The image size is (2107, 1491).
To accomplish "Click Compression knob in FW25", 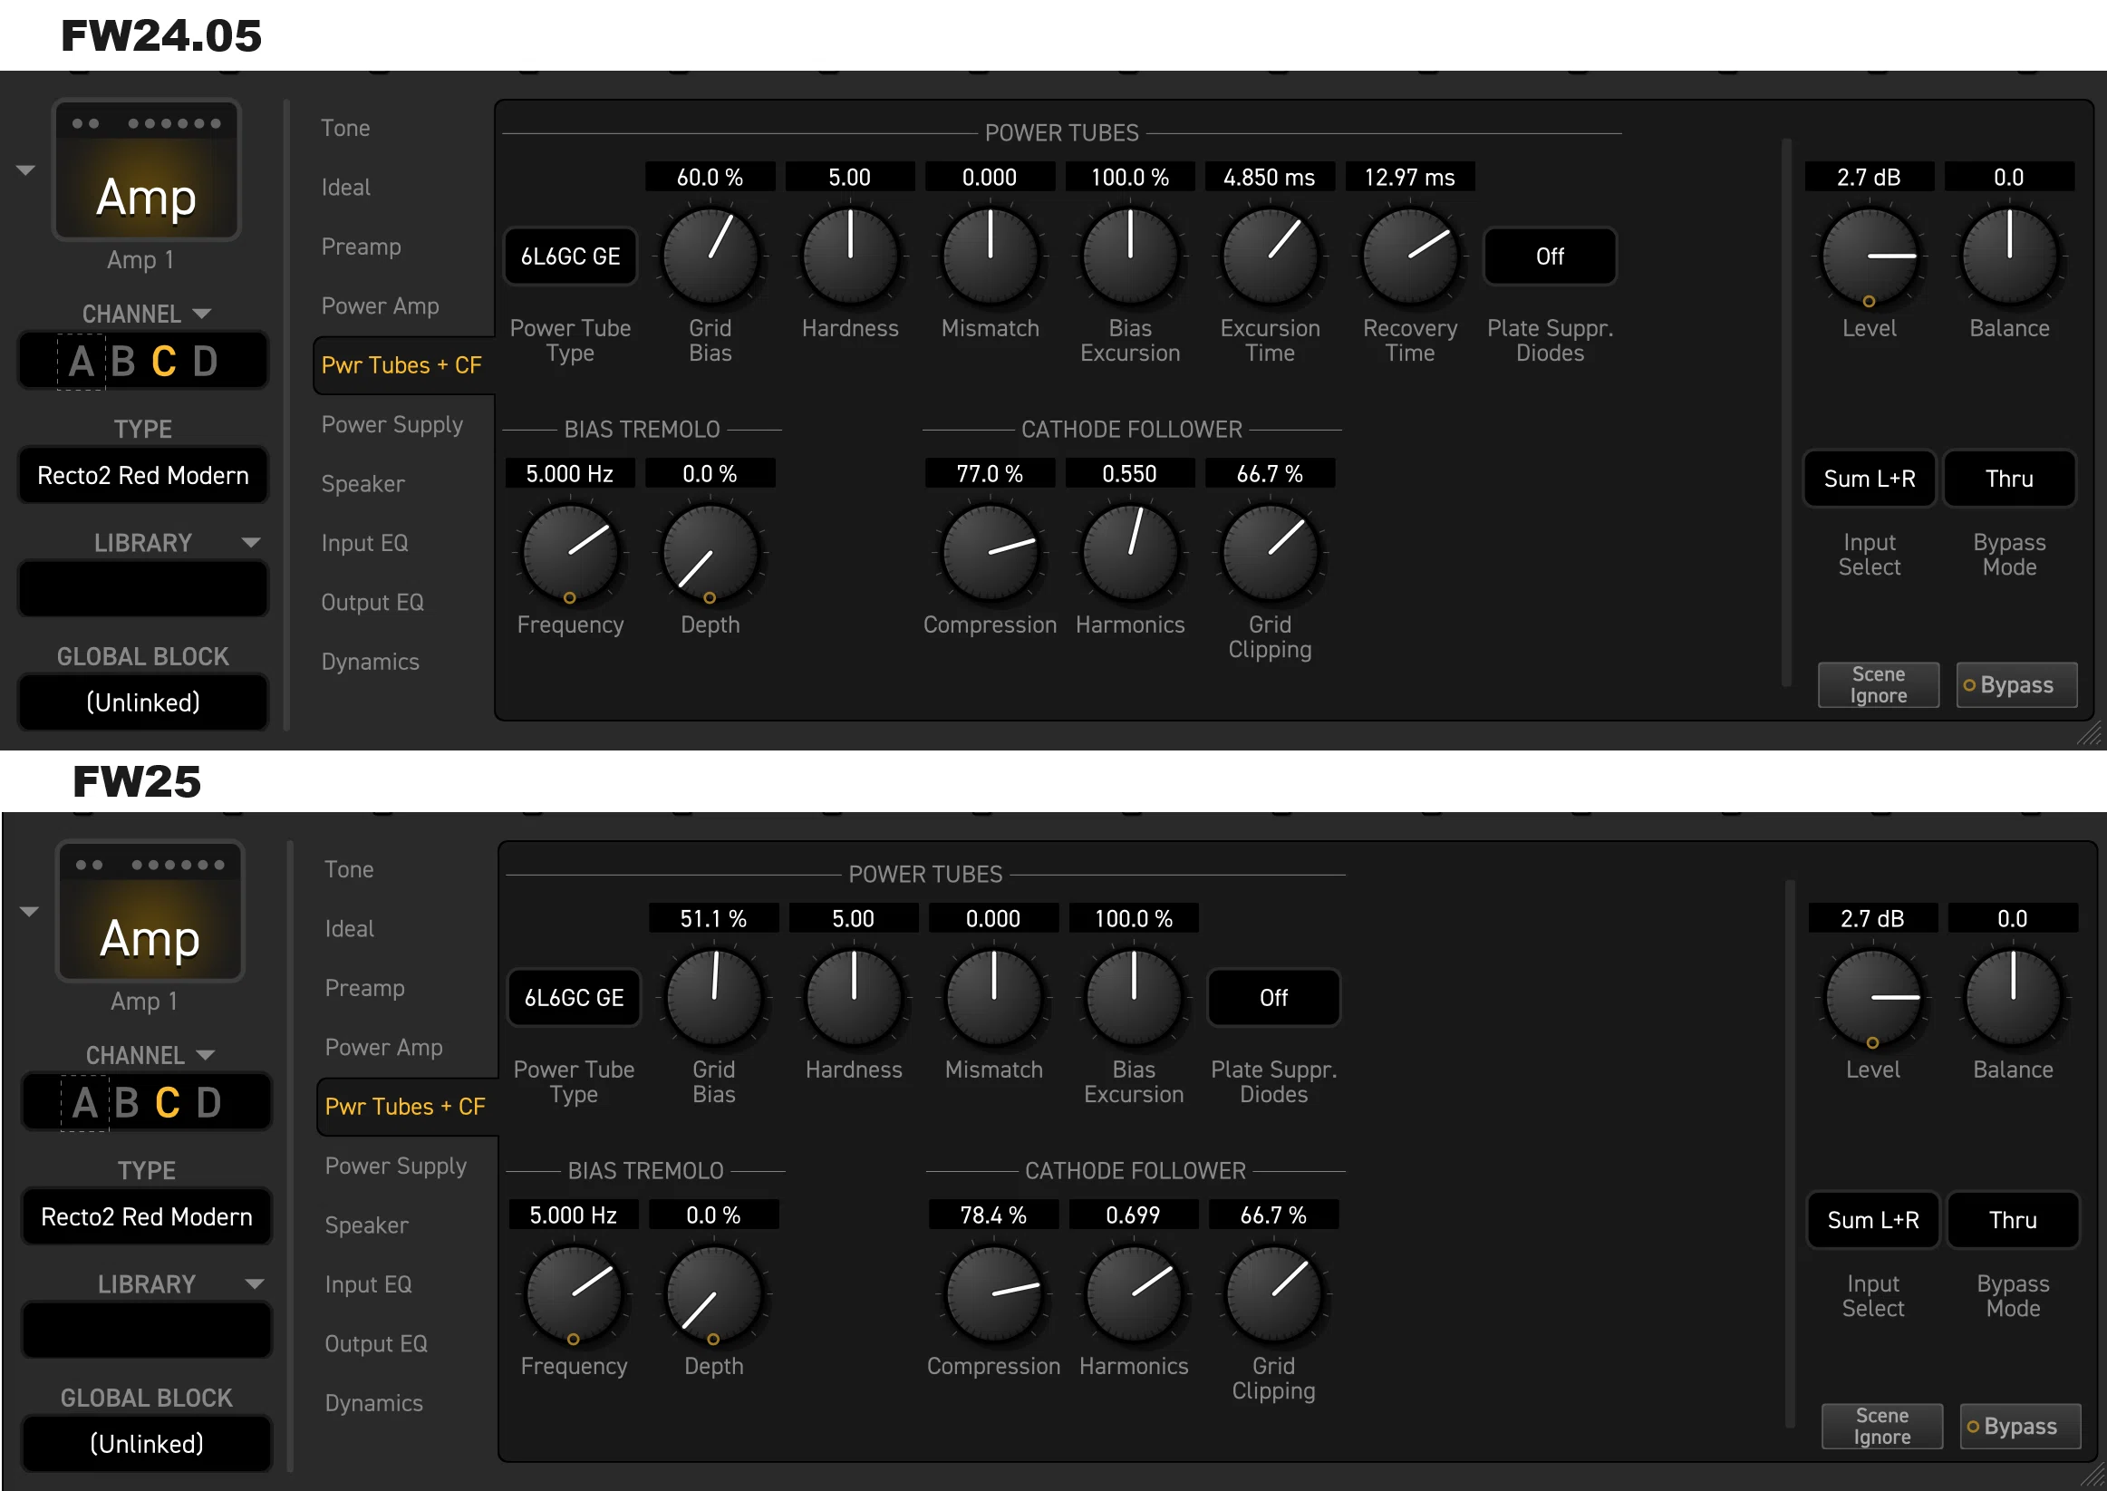I will (994, 1293).
